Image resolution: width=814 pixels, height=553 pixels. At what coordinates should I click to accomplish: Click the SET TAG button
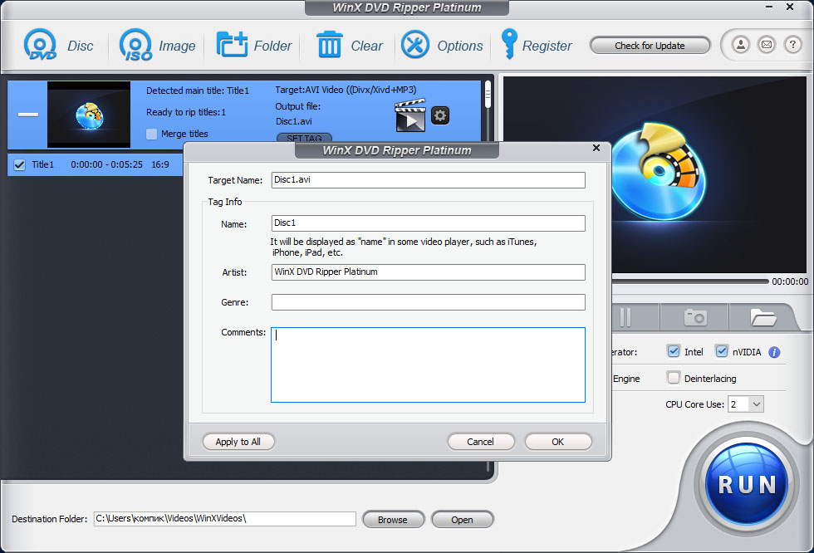pyautogui.click(x=304, y=138)
